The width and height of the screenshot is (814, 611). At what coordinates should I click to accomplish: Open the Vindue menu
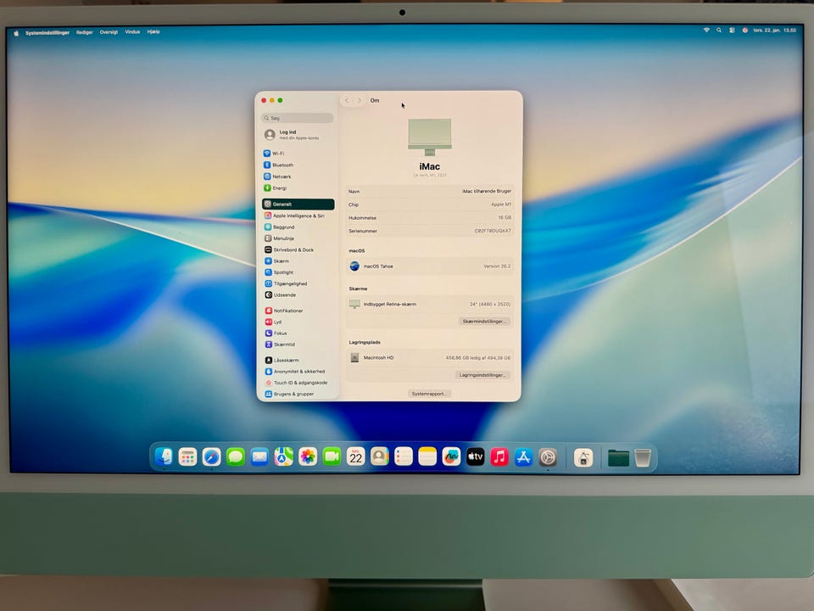point(132,31)
